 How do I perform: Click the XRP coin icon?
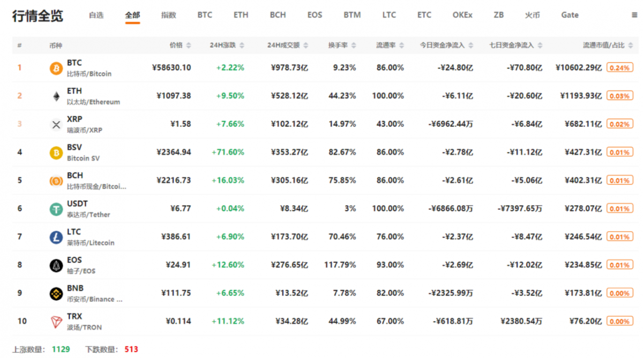coord(56,125)
